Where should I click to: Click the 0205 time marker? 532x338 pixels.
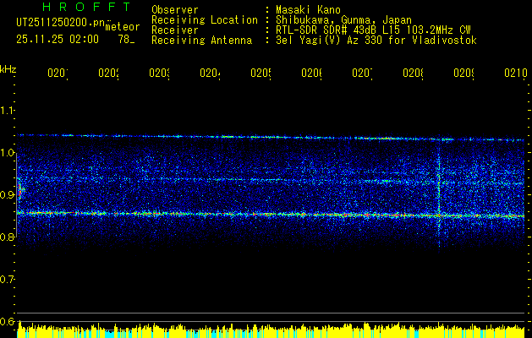pyautogui.click(x=261, y=73)
